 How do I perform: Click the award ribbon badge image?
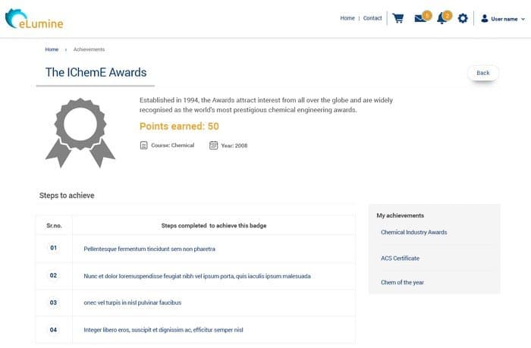point(80,133)
